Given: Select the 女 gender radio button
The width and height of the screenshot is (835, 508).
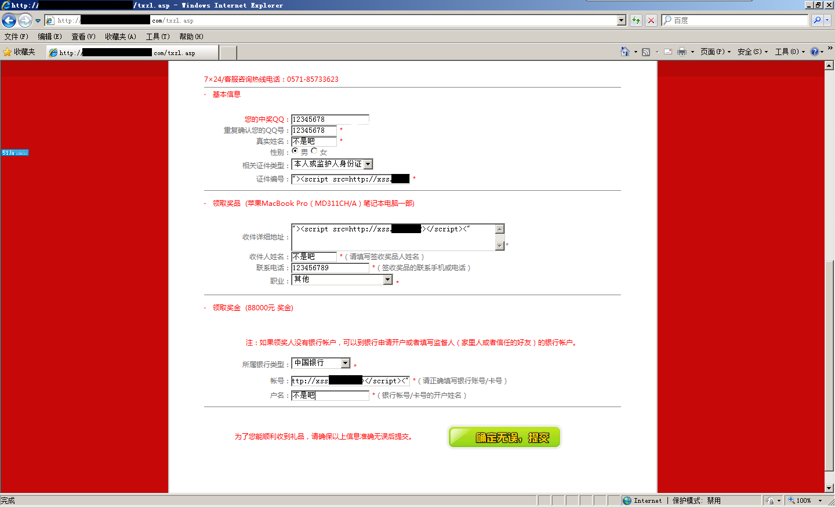Looking at the screenshot, I should (314, 151).
